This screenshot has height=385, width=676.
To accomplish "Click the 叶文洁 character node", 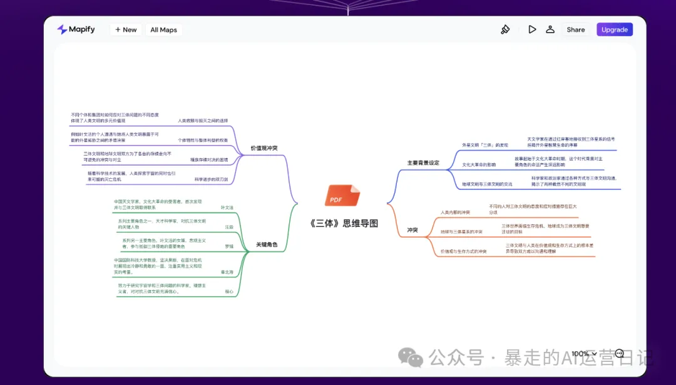I will coord(227,207).
